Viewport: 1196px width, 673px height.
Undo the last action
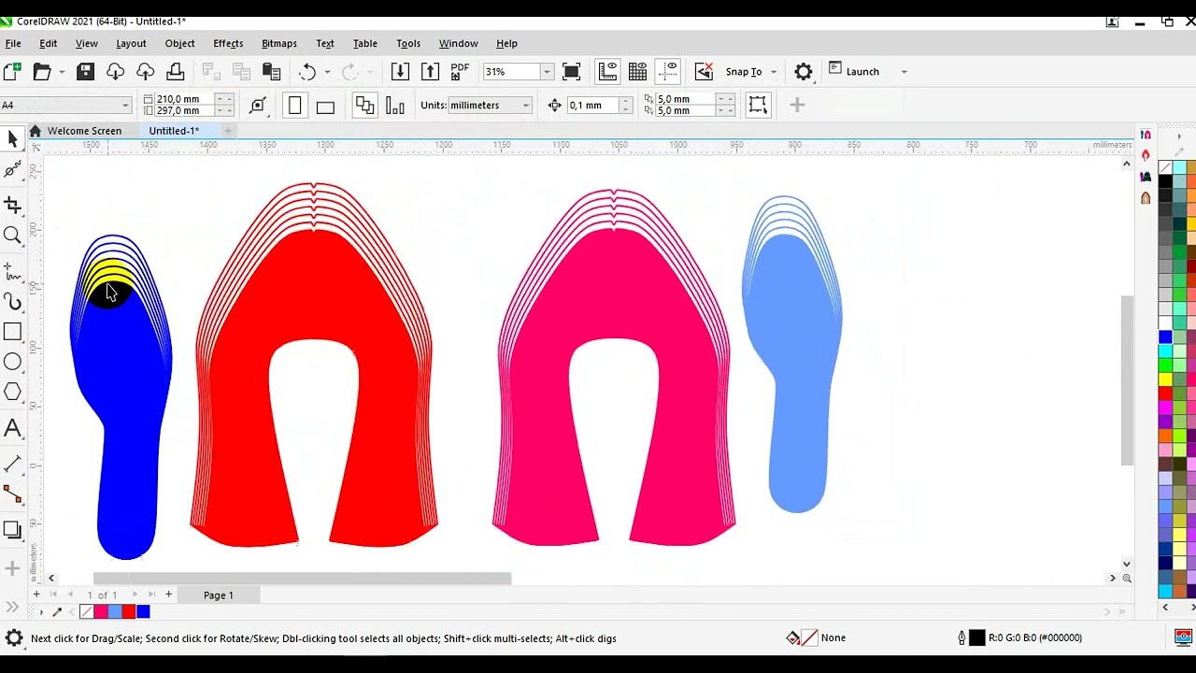307,71
